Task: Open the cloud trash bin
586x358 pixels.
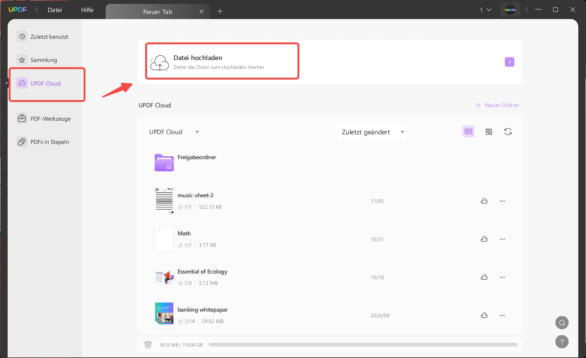Action: click(x=148, y=345)
